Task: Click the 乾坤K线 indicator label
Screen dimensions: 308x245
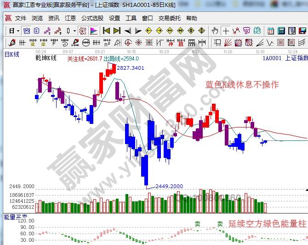Action: [x=46, y=58]
